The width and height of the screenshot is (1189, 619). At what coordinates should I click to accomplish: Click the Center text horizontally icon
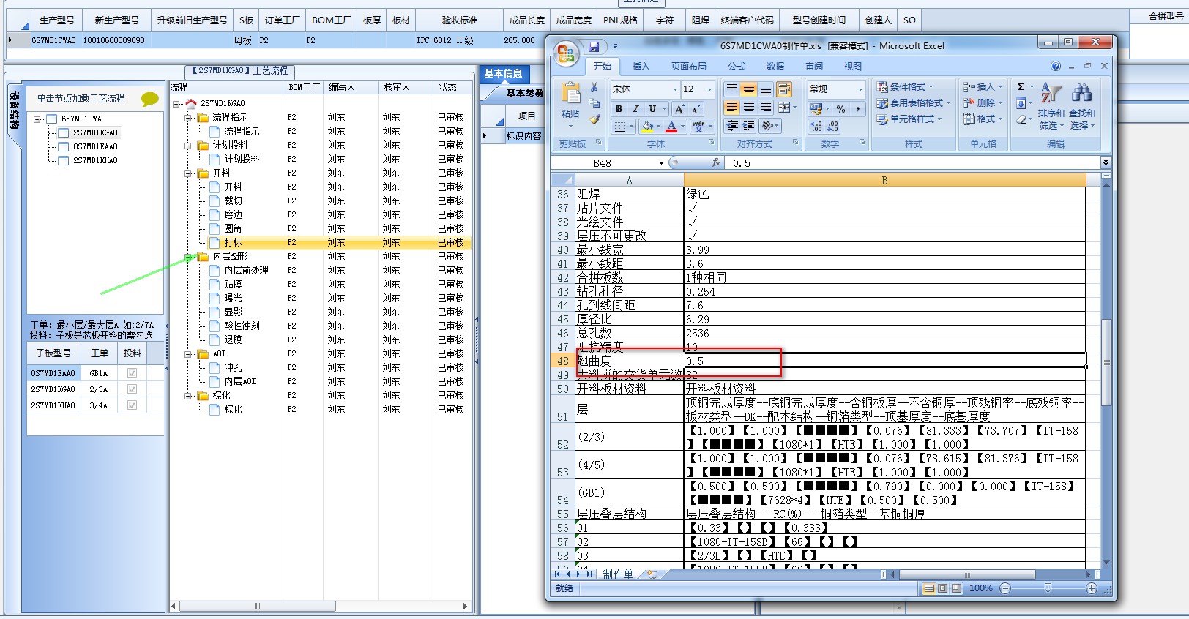(x=748, y=108)
